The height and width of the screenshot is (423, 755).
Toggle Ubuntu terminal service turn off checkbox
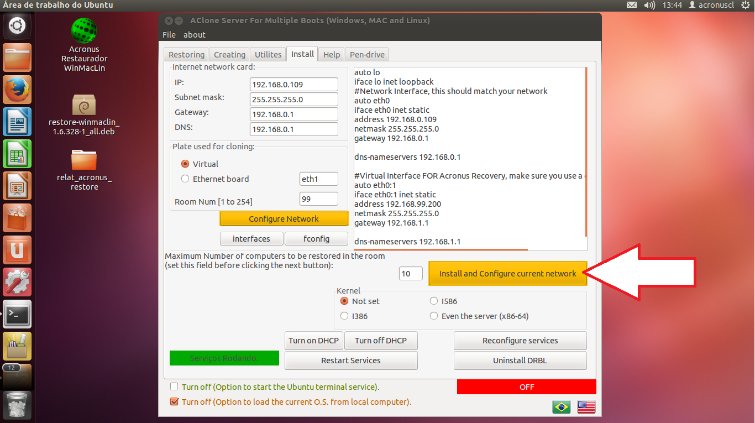coord(174,387)
